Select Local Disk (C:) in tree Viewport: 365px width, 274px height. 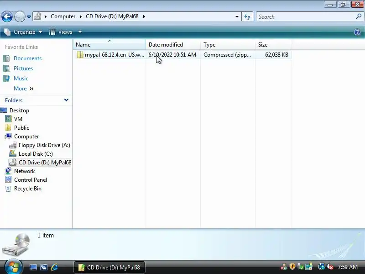[x=36, y=154]
